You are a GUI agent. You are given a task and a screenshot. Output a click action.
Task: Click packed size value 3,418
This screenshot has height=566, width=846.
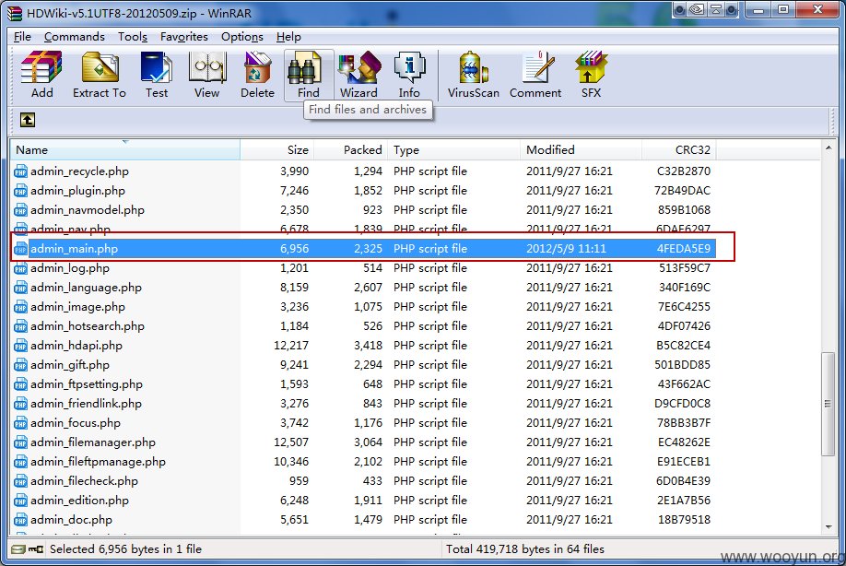pos(368,346)
